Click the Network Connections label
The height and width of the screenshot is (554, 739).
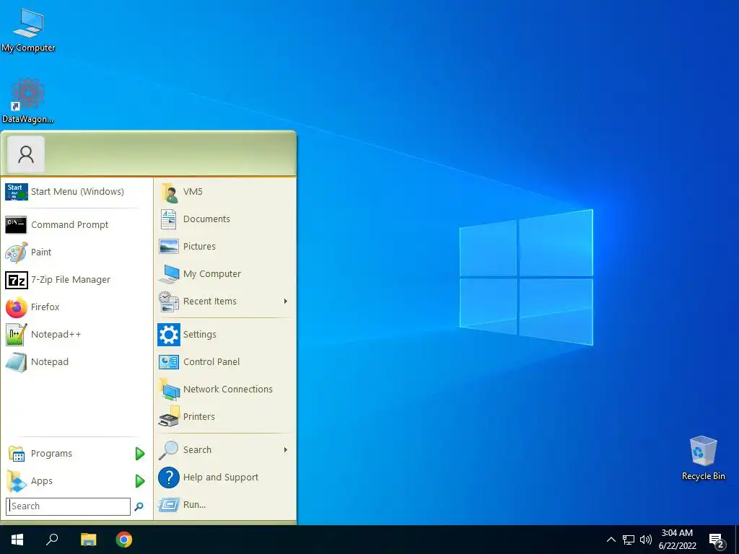coord(227,389)
